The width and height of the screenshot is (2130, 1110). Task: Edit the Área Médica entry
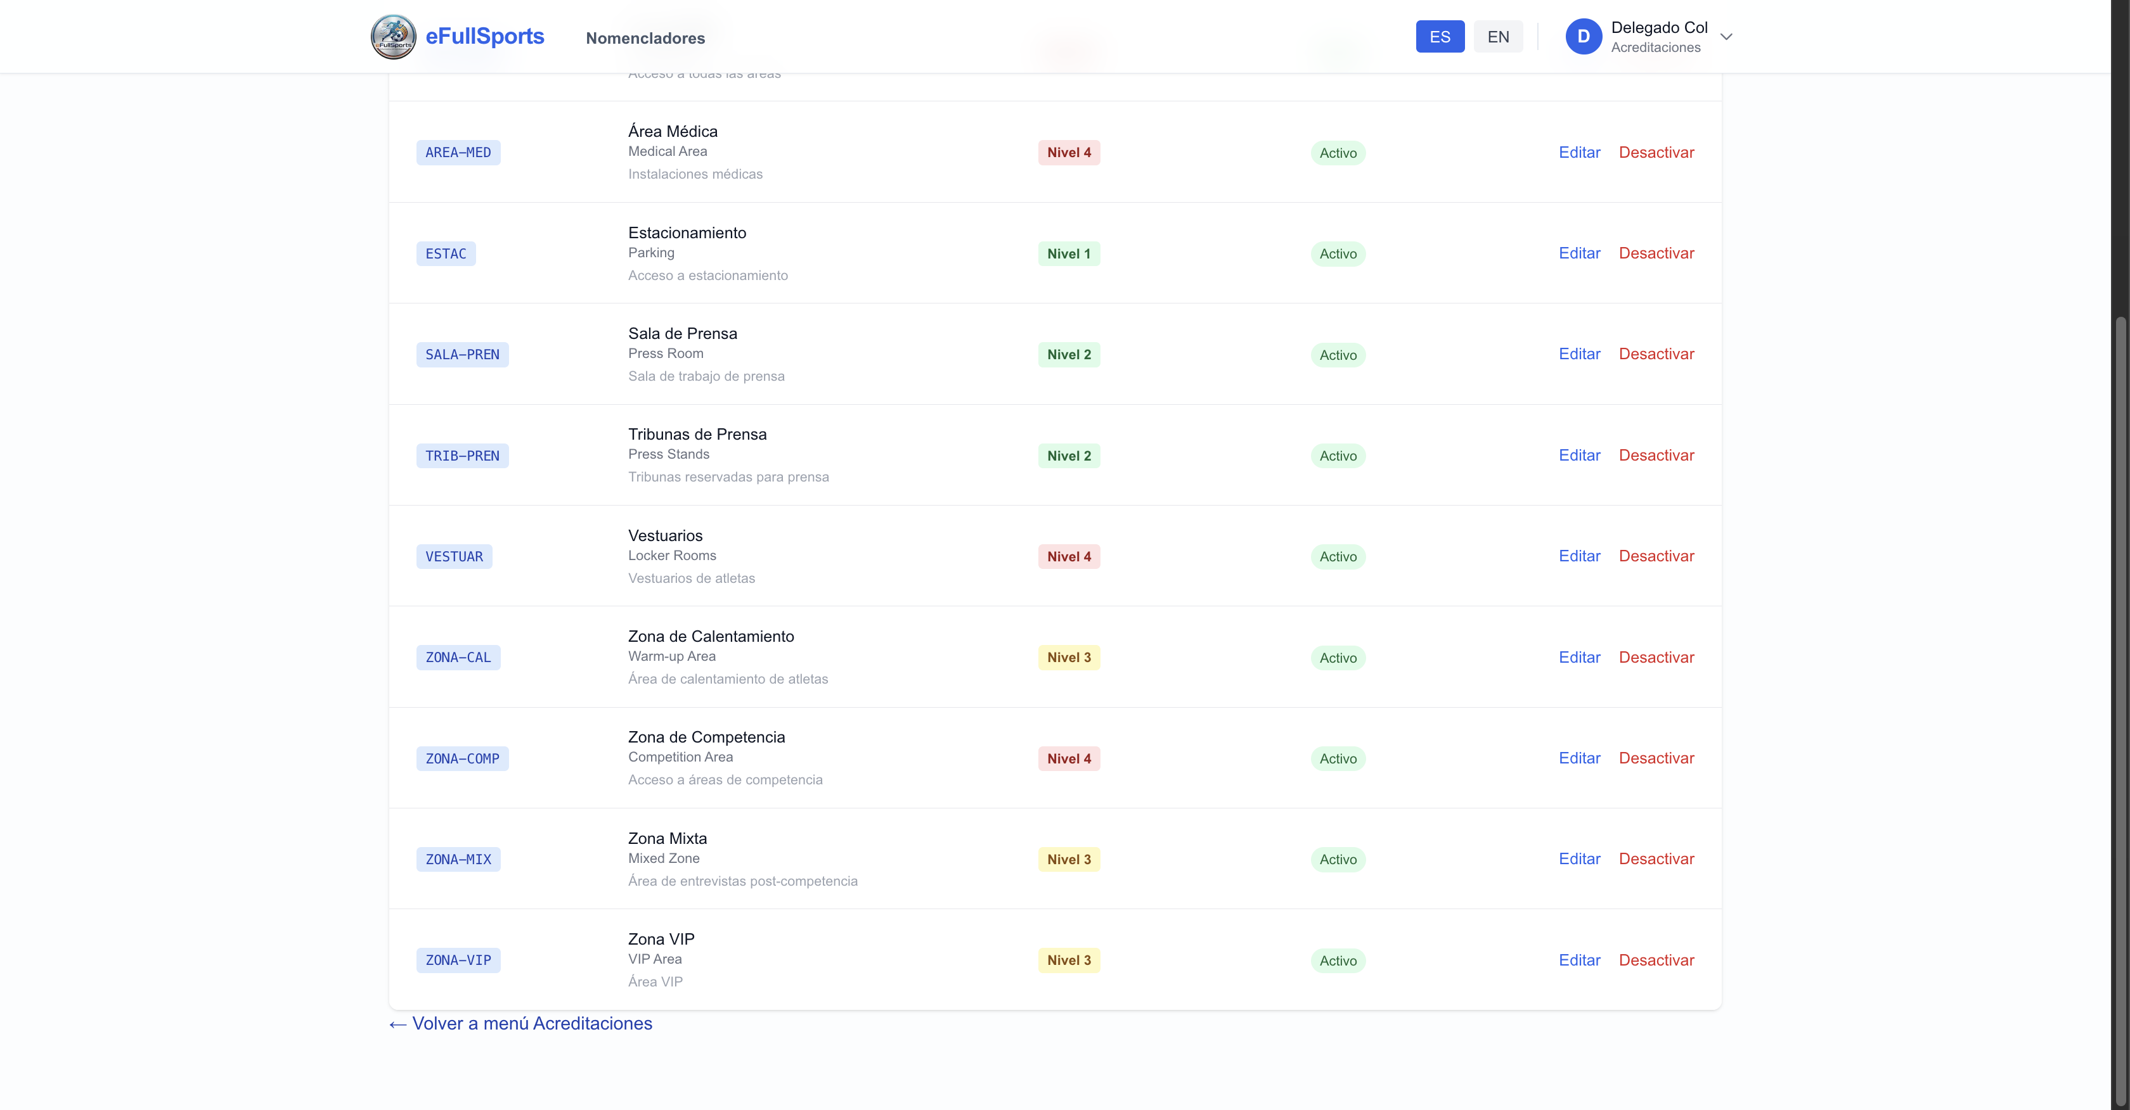coord(1578,152)
